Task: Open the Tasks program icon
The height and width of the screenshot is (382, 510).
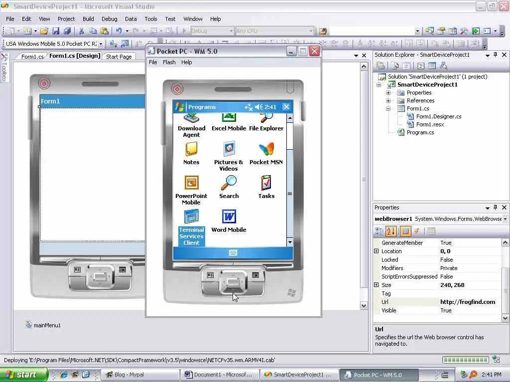Action: tap(266, 187)
